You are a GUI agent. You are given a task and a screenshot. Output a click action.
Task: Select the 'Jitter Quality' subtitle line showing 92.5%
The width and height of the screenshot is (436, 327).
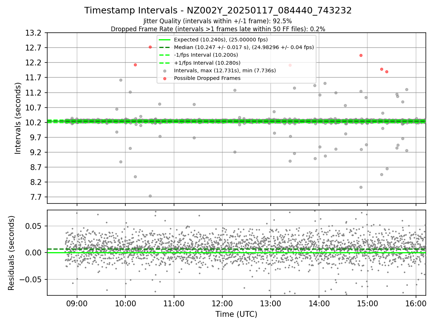tap(218, 21)
